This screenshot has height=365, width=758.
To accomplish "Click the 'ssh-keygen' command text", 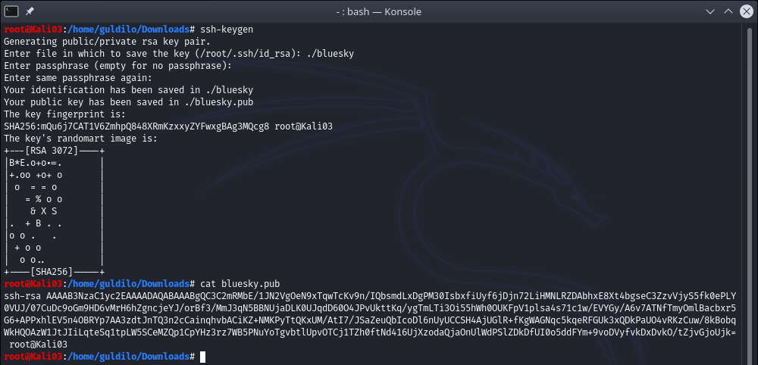I will [x=227, y=29].
